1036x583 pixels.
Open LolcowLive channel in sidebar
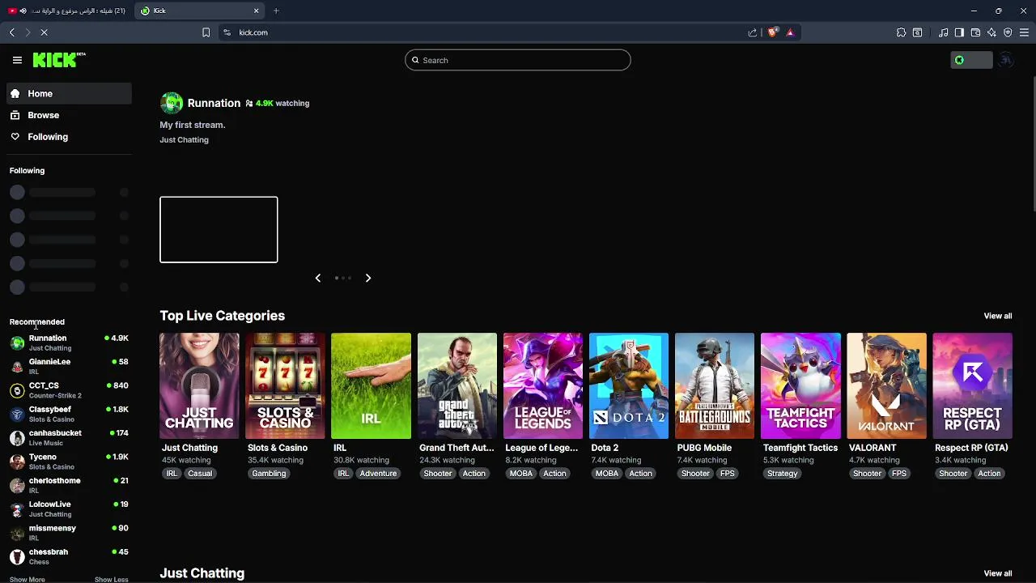coord(68,509)
